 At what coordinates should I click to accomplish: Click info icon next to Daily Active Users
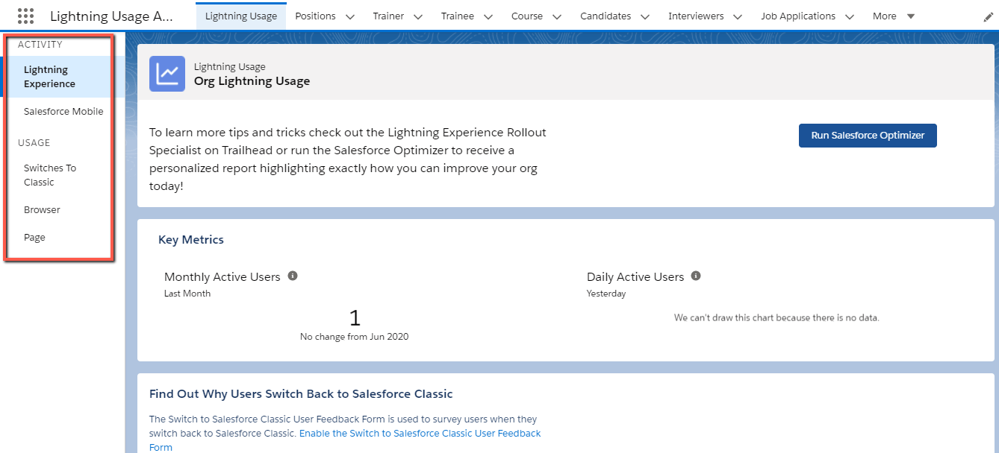[696, 276]
